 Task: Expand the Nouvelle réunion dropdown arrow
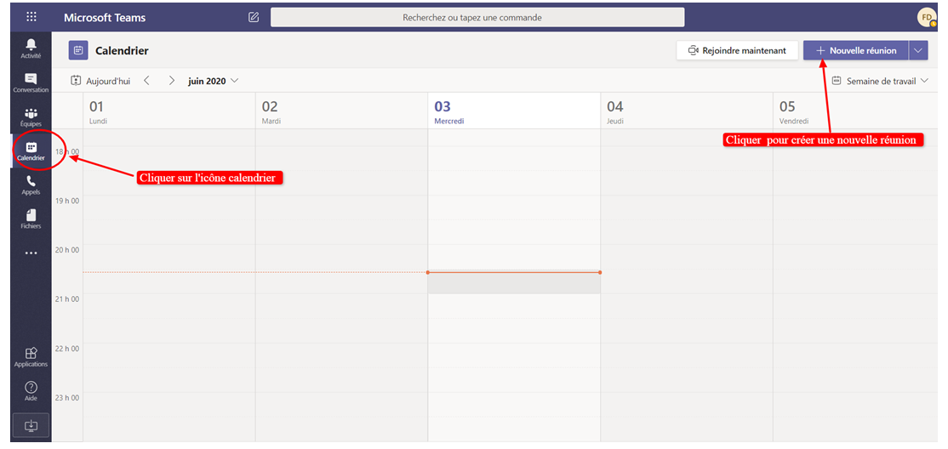[x=918, y=51]
